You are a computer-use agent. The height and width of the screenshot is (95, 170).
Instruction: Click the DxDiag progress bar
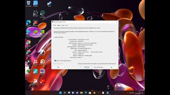click(58, 64)
